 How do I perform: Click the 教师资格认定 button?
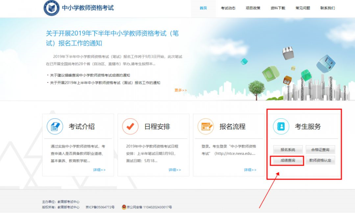click(x=320, y=161)
